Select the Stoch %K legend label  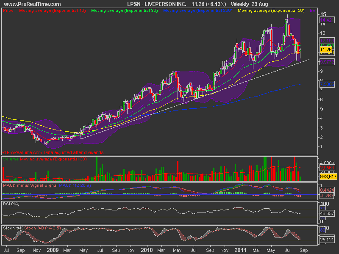click(x=13, y=228)
